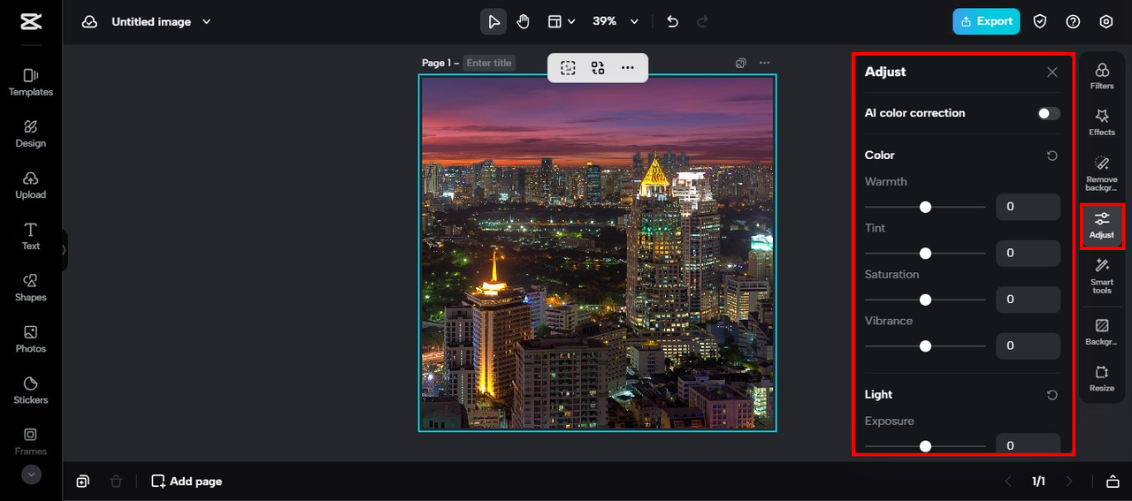Screen dimensions: 1132x501
Task: Open the help question mark icon
Action: (x=1073, y=22)
